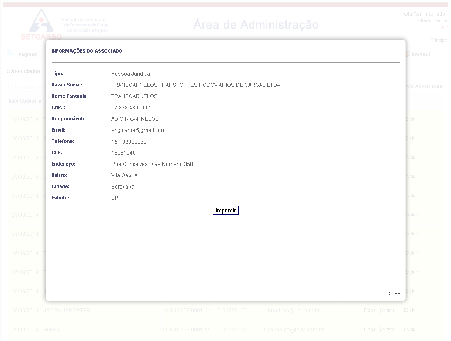The width and height of the screenshot is (451, 341).
Task: Click the Data Cadastro column header
Action: [25, 101]
